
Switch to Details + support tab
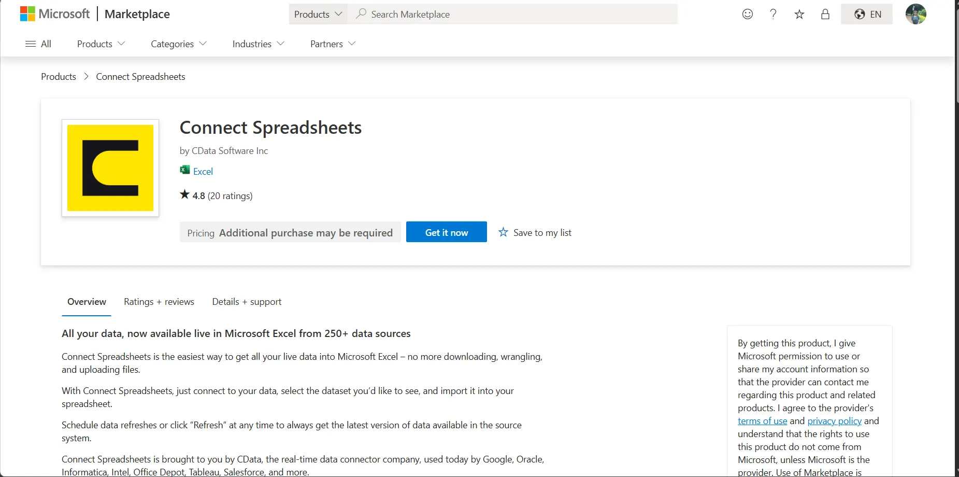(x=247, y=302)
